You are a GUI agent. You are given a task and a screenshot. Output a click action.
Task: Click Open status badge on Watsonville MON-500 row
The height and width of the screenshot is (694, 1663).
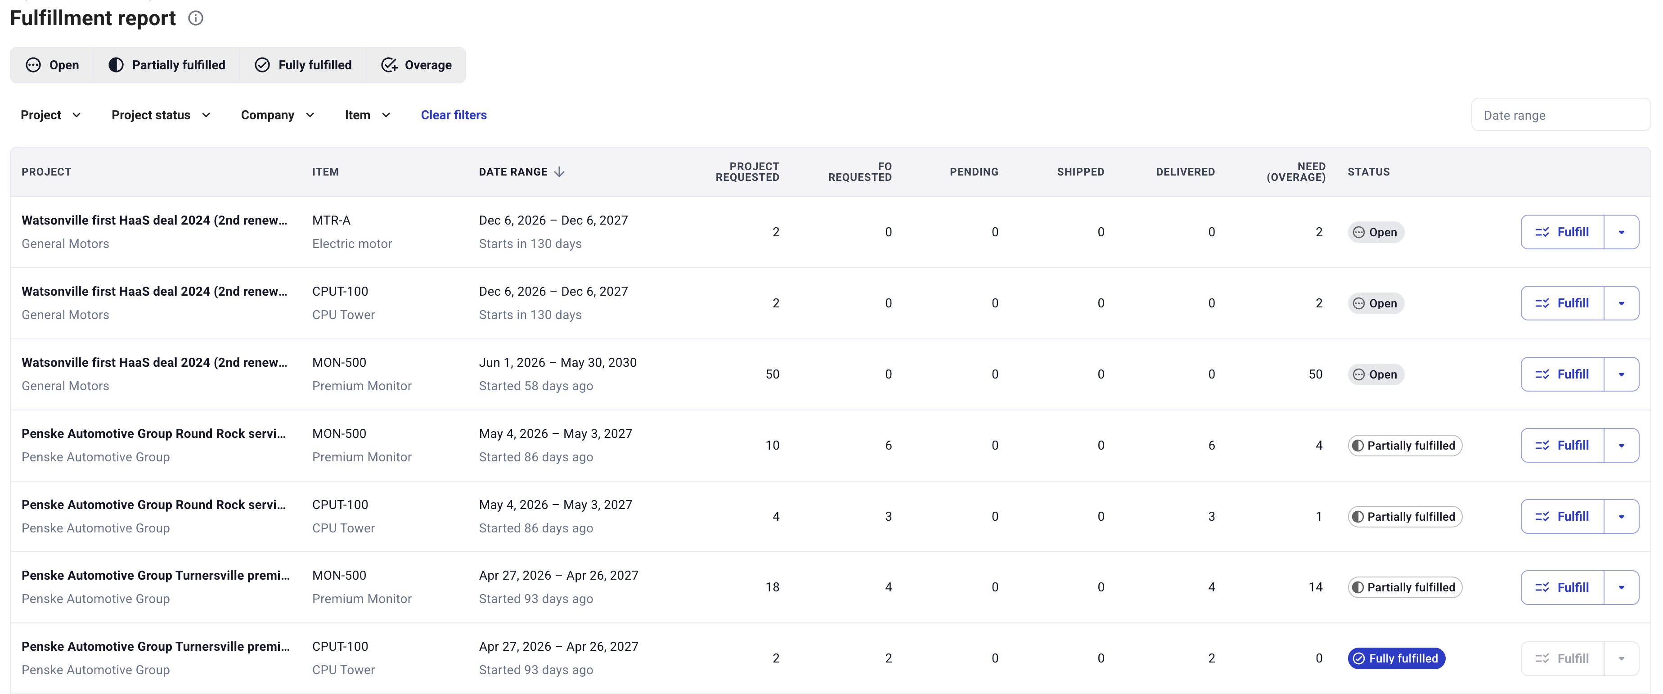[1376, 374]
